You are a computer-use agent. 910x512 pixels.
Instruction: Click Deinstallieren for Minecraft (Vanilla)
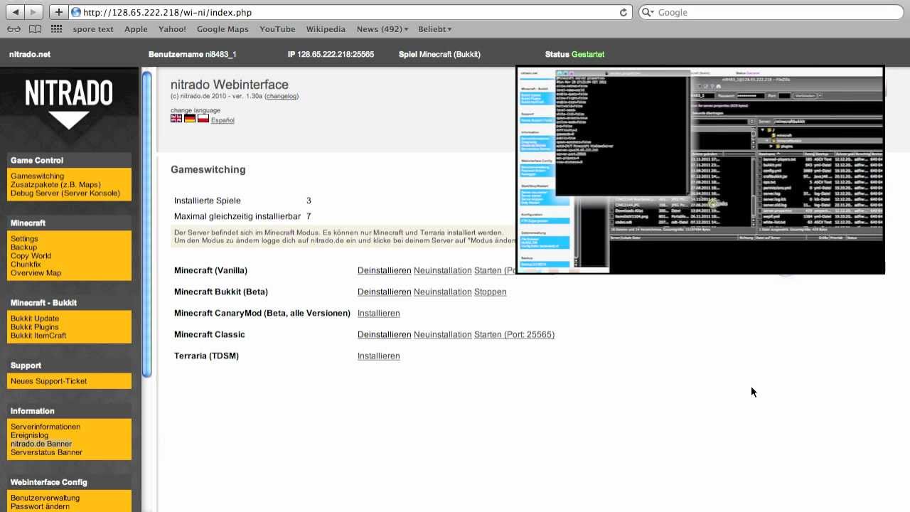point(384,270)
